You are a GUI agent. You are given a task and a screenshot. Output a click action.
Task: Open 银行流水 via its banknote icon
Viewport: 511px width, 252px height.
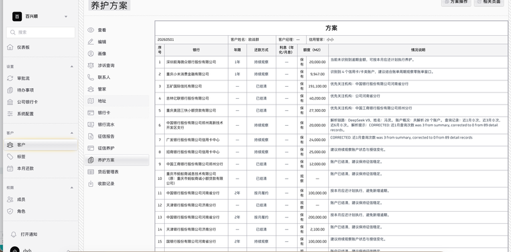point(91,124)
